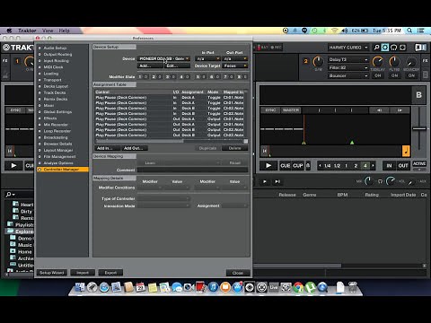Click the Add Out... button
The width and height of the screenshot is (431, 323).
[135, 148]
